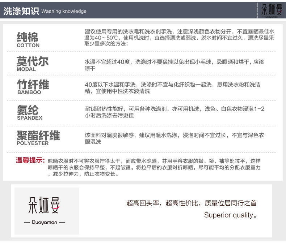This screenshot has width=286, height=245.
Task: Click the red 温馨提示 label
Action: (30, 160)
